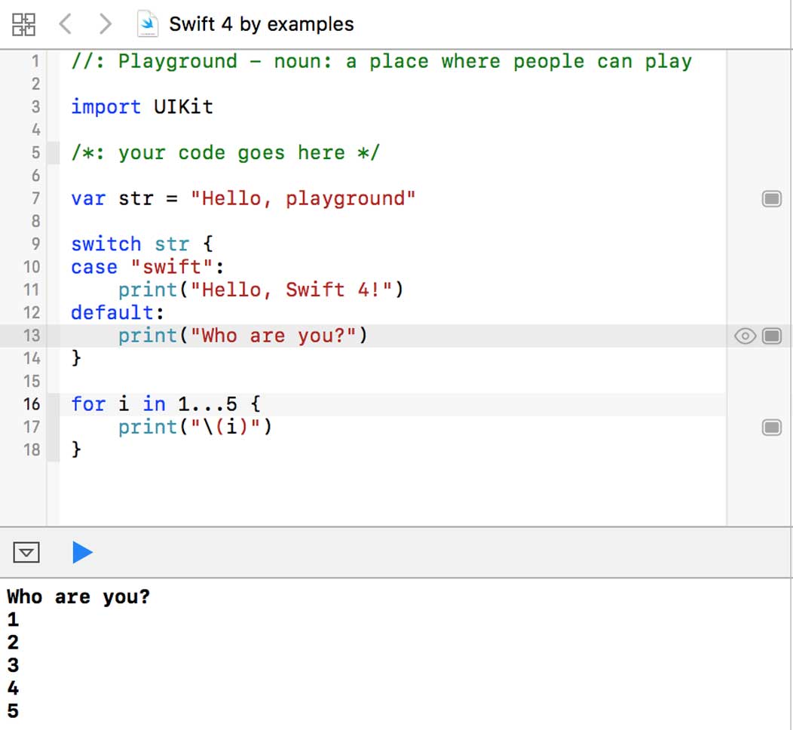793x730 pixels.
Task: Click line number 9 in the gutter
Action: [x=35, y=244]
